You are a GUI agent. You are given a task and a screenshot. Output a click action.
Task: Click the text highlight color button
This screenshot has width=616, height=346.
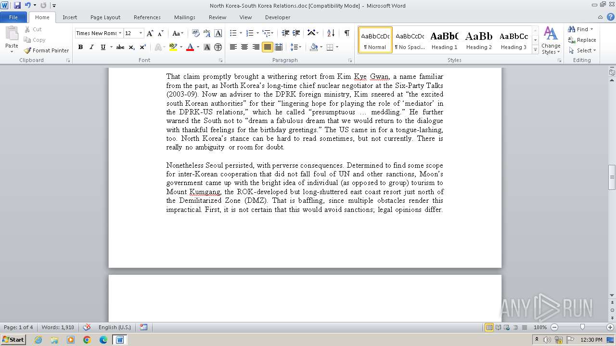(173, 47)
